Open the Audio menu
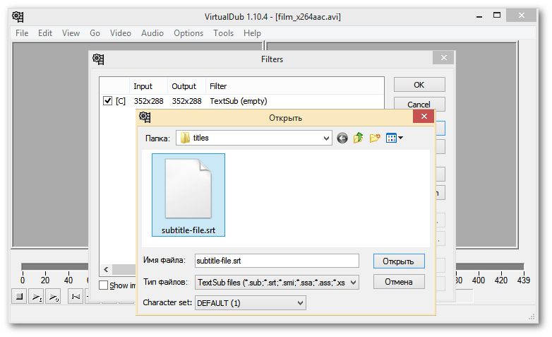Screen dimensions: 552x337 coord(152,33)
